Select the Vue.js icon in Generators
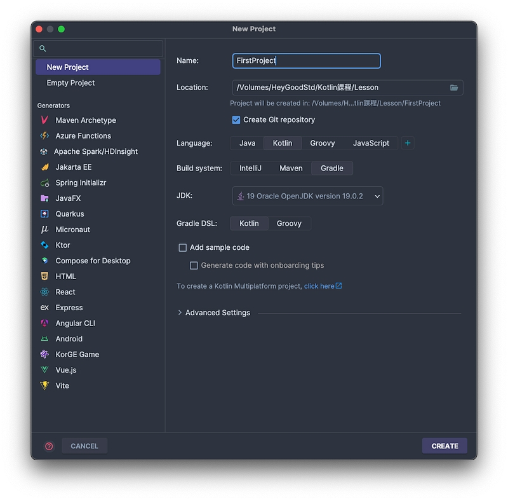 click(44, 370)
